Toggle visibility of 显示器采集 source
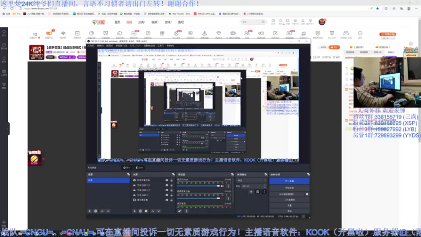Image resolution: width=421 pixels, height=237 pixels. tap(167, 200)
